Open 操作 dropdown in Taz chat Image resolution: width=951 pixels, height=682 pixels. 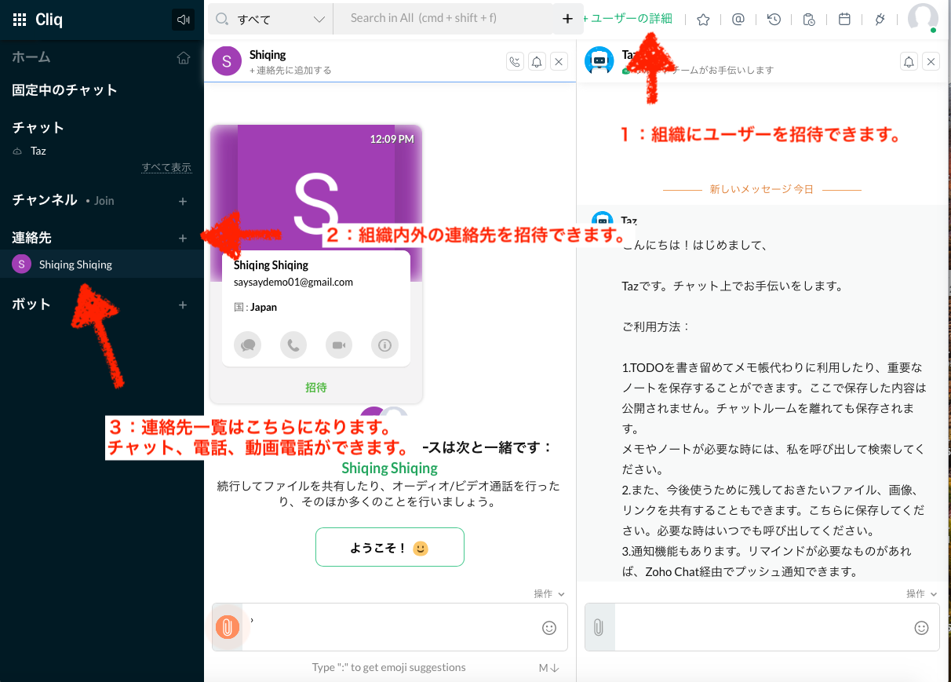point(922,594)
